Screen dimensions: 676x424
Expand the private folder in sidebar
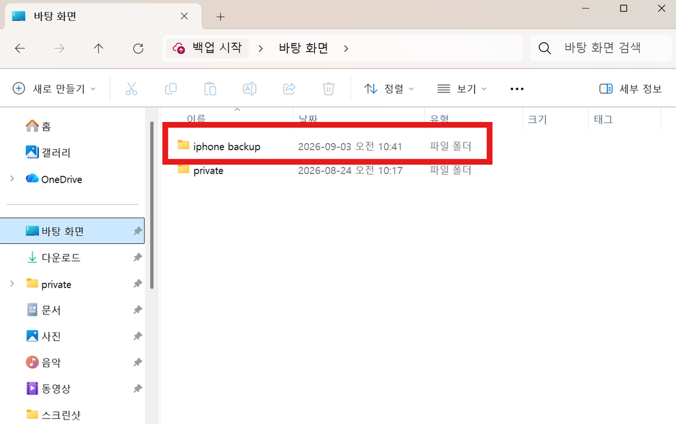[x=12, y=284]
